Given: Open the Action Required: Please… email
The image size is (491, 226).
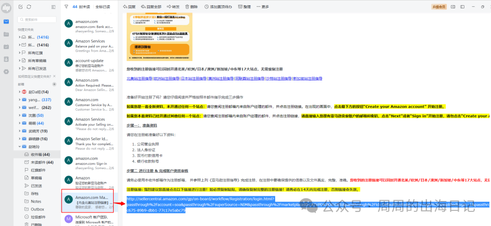Looking at the screenshot, I should coord(89,85).
